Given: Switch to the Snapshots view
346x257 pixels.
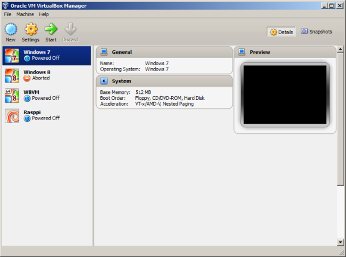Looking at the screenshot, I should pyautogui.click(x=316, y=32).
